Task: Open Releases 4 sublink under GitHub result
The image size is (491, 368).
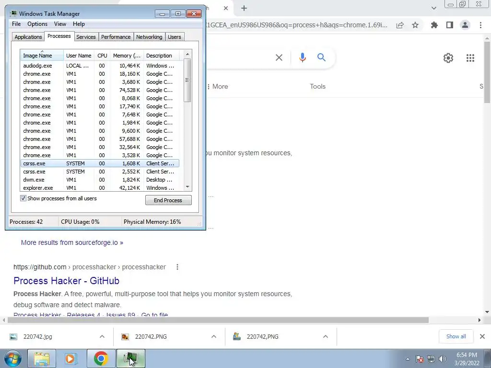Action: 83,315
